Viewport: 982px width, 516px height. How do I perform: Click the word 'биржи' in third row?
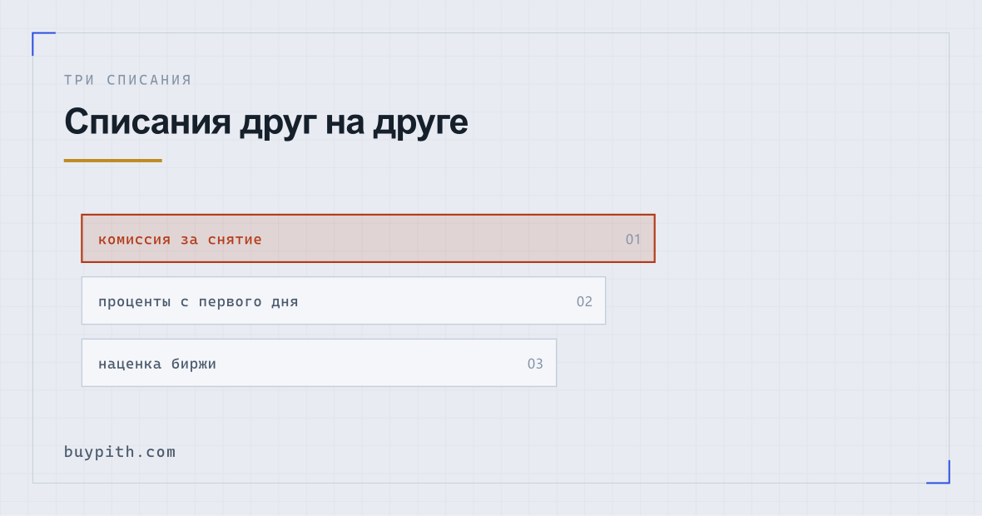(194, 364)
